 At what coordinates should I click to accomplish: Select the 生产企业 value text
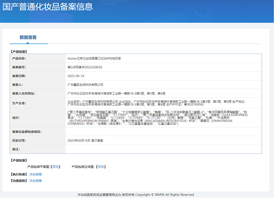click(156, 103)
